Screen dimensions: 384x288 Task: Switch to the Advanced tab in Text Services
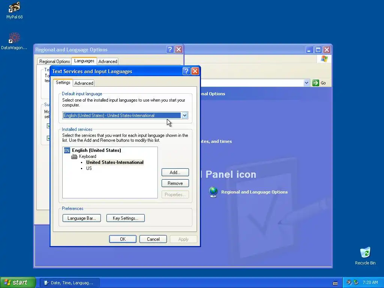click(84, 83)
